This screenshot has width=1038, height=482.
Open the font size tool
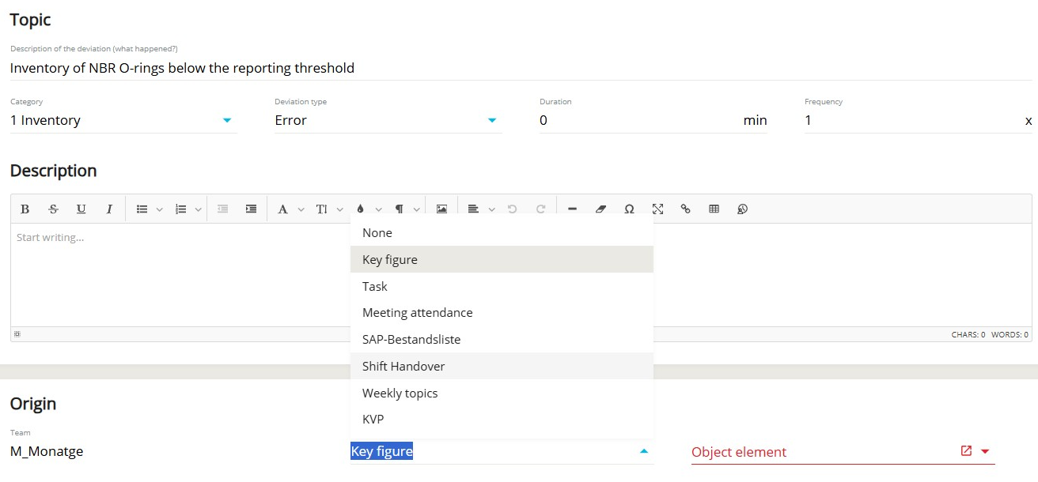click(x=321, y=209)
